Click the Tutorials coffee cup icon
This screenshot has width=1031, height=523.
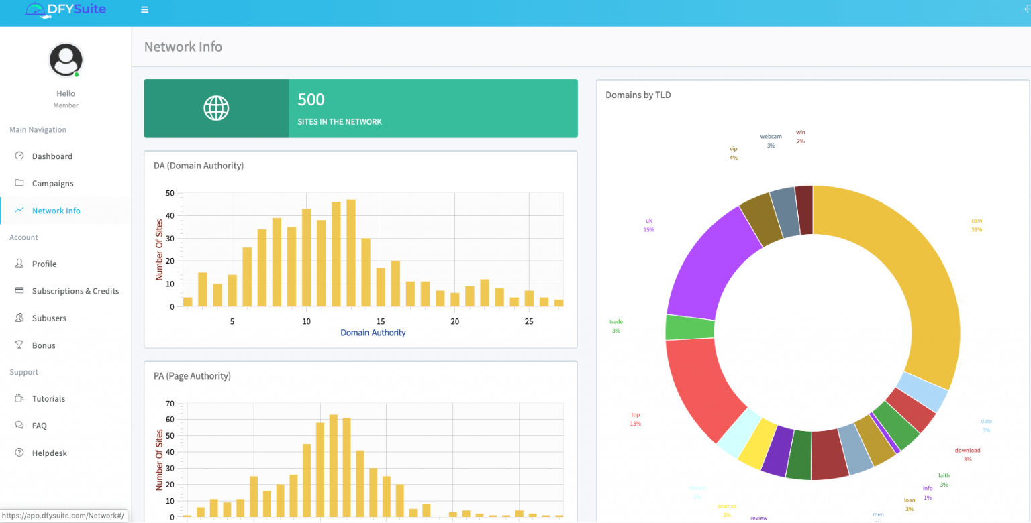tap(19, 398)
